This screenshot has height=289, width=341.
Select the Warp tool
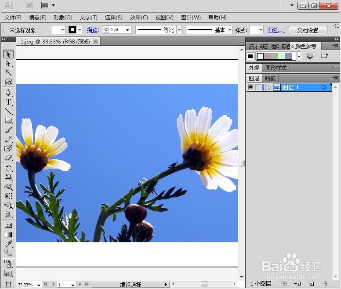tap(8, 187)
